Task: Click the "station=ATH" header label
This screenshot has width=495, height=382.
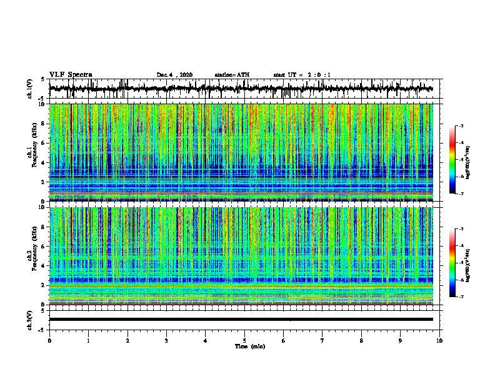Action: click(232, 75)
